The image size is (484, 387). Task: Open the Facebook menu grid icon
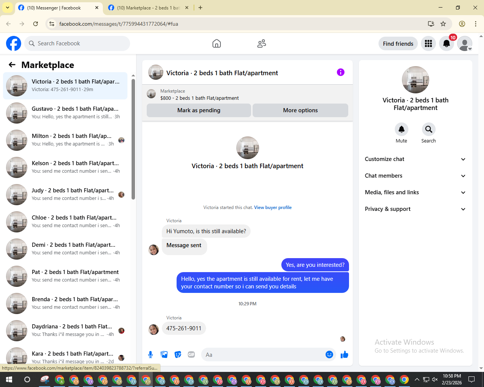pyautogui.click(x=428, y=43)
